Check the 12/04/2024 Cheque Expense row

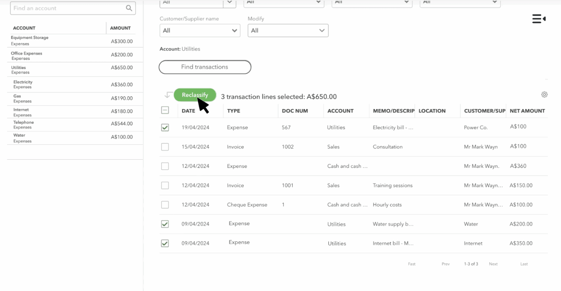[165, 205]
